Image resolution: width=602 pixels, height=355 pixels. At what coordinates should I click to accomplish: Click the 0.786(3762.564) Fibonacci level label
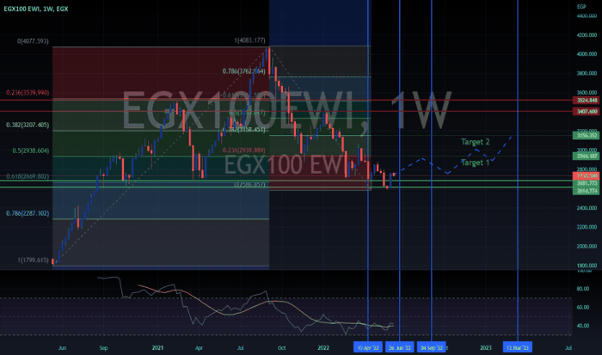(243, 71)
